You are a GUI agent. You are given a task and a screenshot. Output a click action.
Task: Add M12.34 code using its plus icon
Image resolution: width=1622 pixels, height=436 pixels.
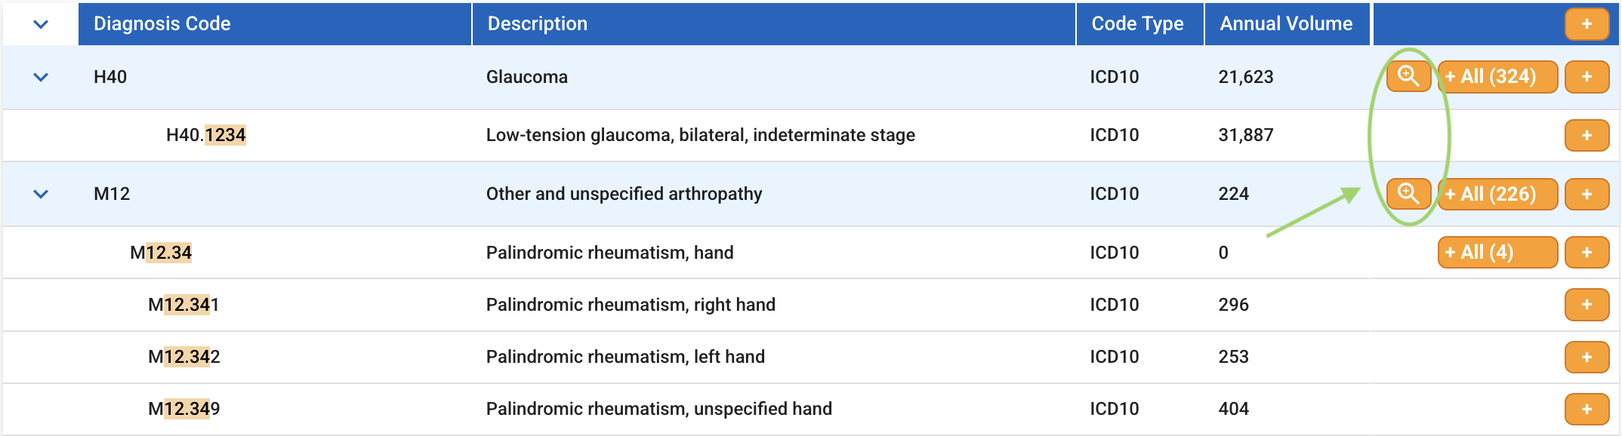coord(1587,252)
